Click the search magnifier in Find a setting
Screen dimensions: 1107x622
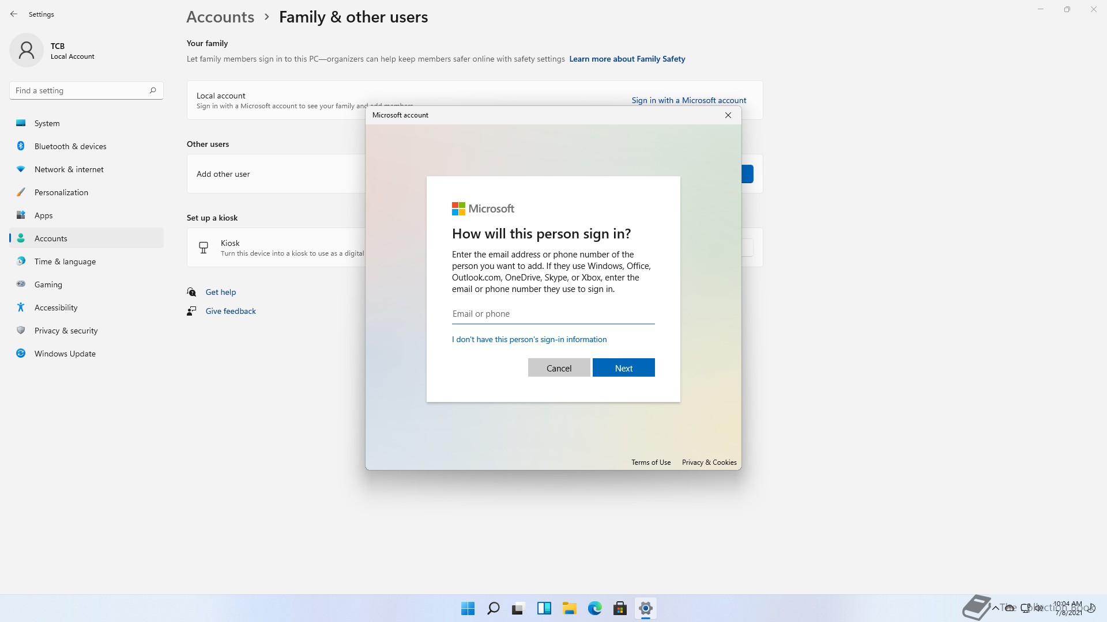coord(153,90)
